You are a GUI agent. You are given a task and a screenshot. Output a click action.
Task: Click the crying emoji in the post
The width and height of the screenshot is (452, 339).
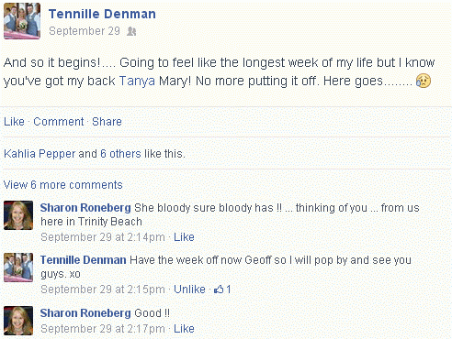pos(424,81)
